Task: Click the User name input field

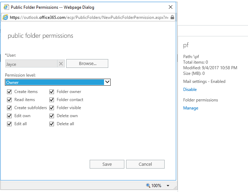Action: pos(31,64)
